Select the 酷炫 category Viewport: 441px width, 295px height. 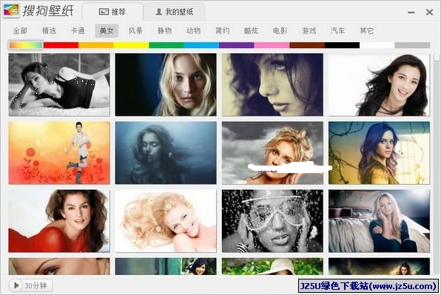(251, 30)
